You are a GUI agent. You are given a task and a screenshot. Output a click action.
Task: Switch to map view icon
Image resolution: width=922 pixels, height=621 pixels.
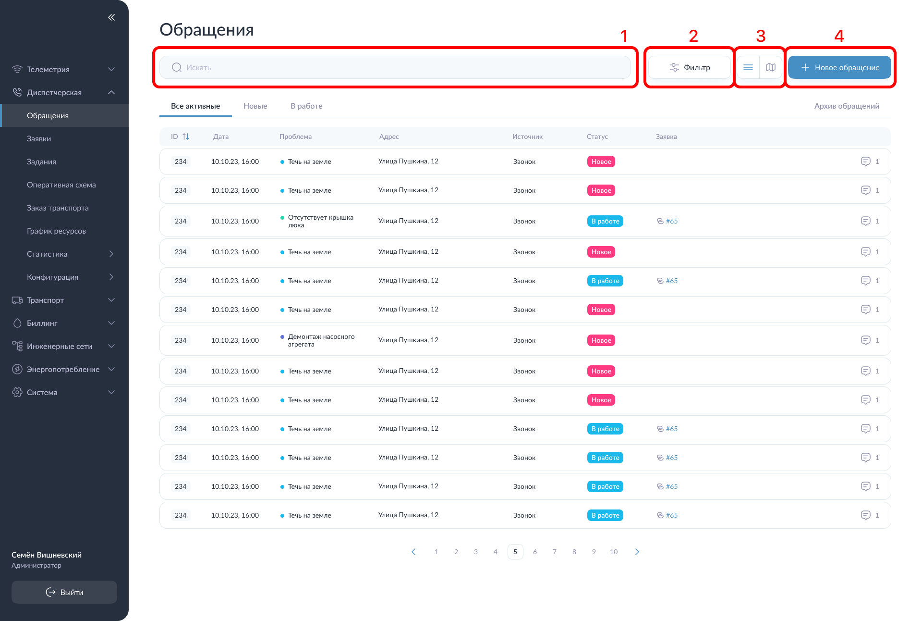click(771, 67)
